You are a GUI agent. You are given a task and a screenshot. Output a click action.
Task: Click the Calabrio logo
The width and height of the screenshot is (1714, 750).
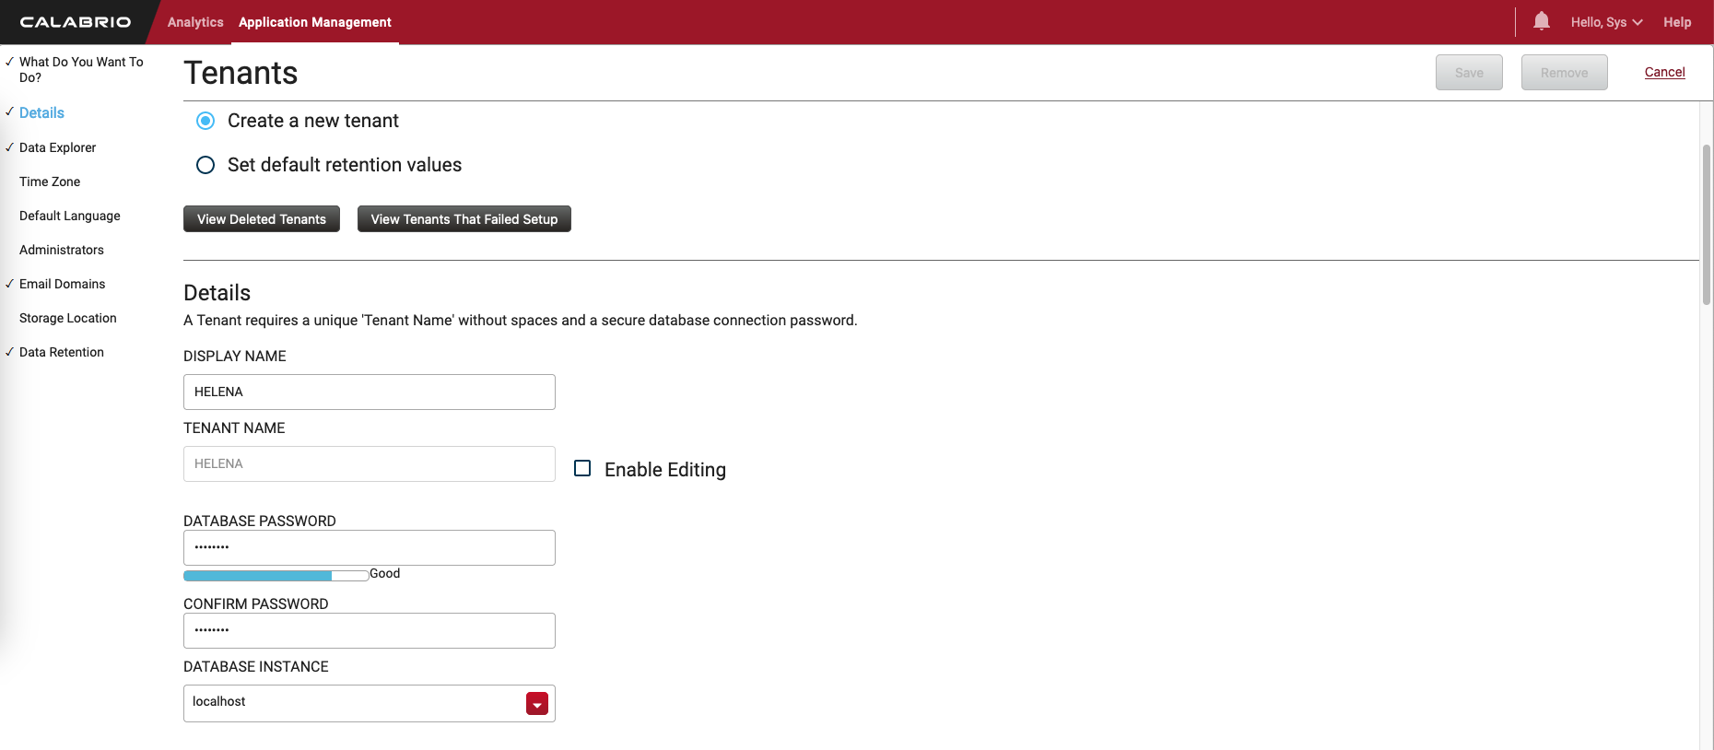76,22
